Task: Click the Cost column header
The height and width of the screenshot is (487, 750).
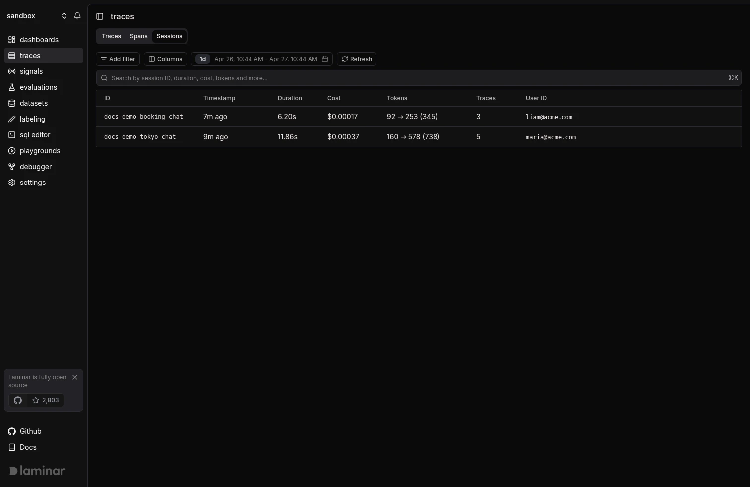Action: (334, 98)
